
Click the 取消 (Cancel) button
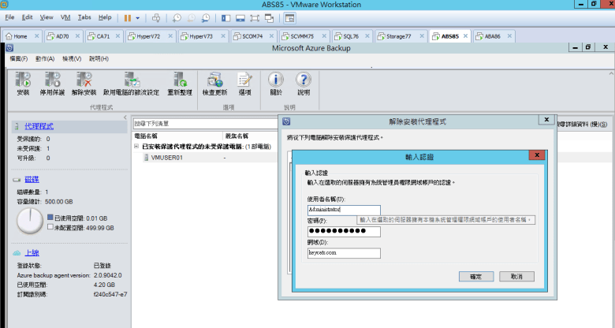[516, 277]
